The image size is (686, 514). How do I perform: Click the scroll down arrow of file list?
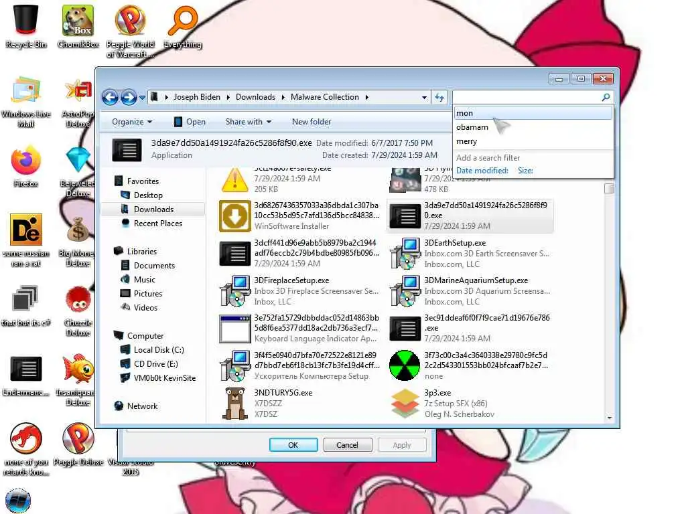point(609,418)
